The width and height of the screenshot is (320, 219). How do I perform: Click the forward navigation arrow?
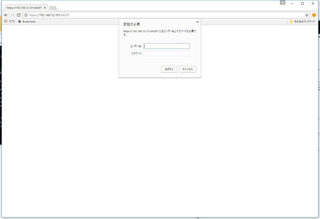click(12, 15)
